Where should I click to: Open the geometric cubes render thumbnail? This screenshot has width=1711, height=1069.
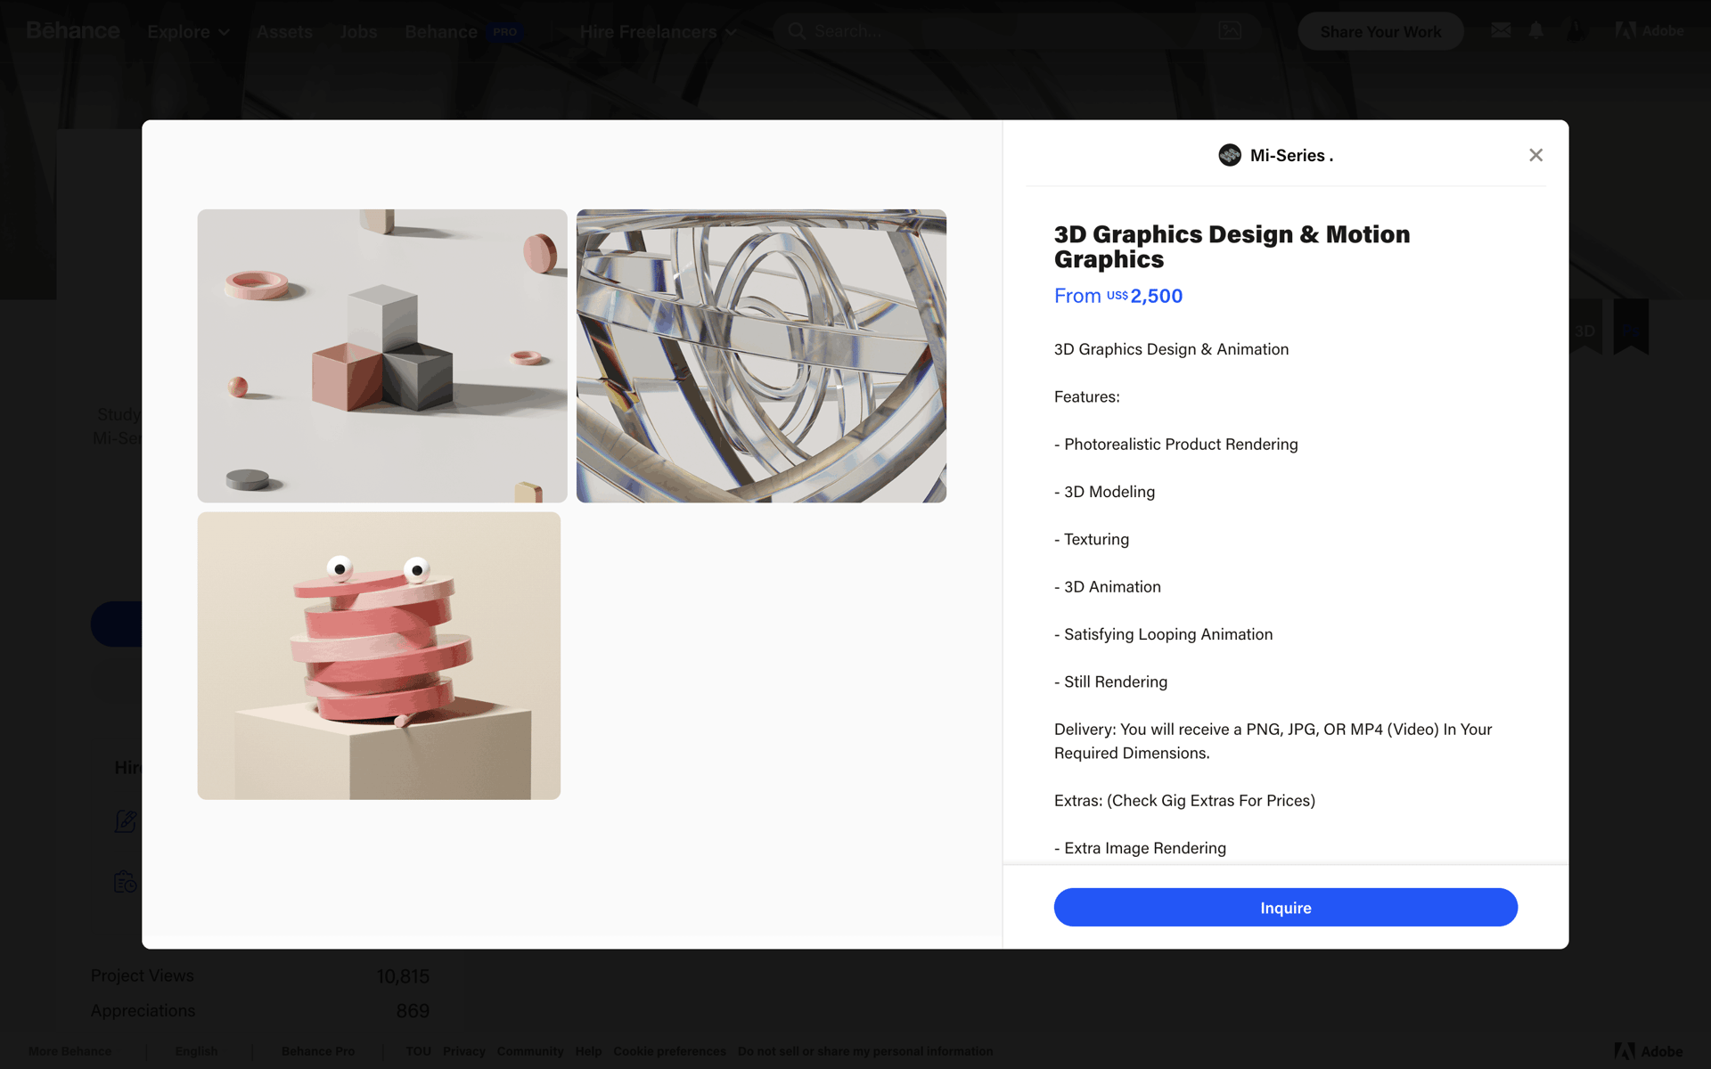coord(382,355)
